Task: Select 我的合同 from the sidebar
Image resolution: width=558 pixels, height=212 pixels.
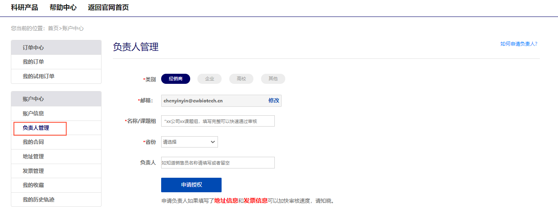Action: [33, 142]
